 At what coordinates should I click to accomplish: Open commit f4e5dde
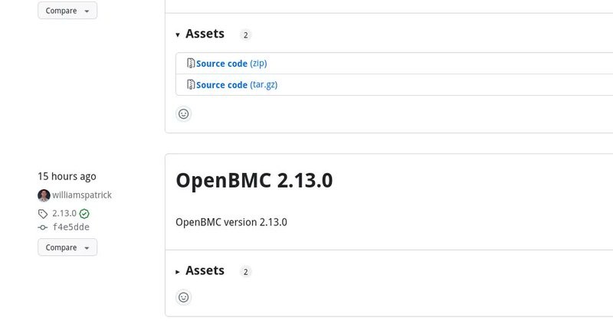coord(71,228)
